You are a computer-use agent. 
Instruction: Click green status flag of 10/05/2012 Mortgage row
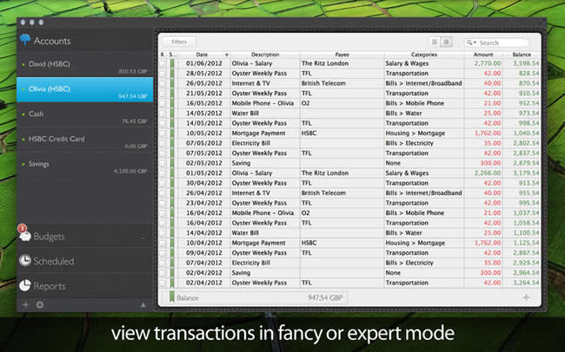[172, 133]
